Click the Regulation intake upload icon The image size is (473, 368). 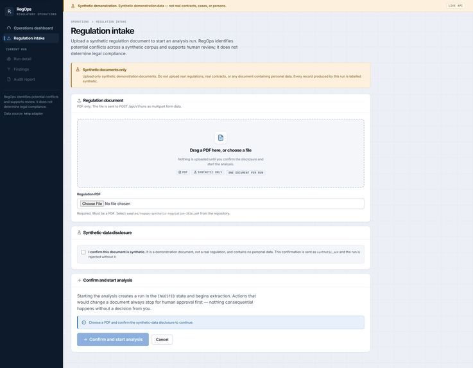[x=9, y=38]
